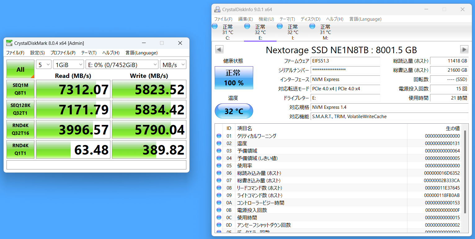Click status orb for attribute 0D アンセーフシャットダウン回数

click(x=219, y=225)
